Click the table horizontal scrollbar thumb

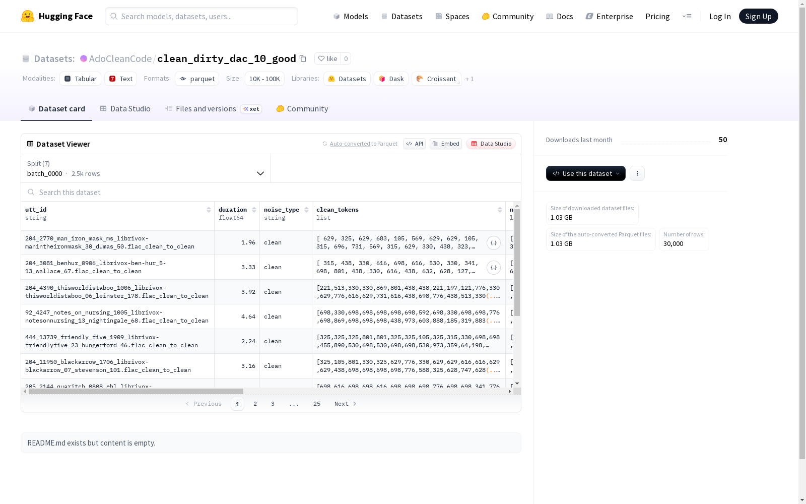pos(136,391)
